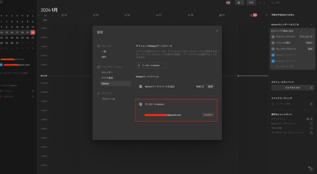Open 一般 settings section
317x174 pixels.
pyautogui.click(x=104, y=52)
